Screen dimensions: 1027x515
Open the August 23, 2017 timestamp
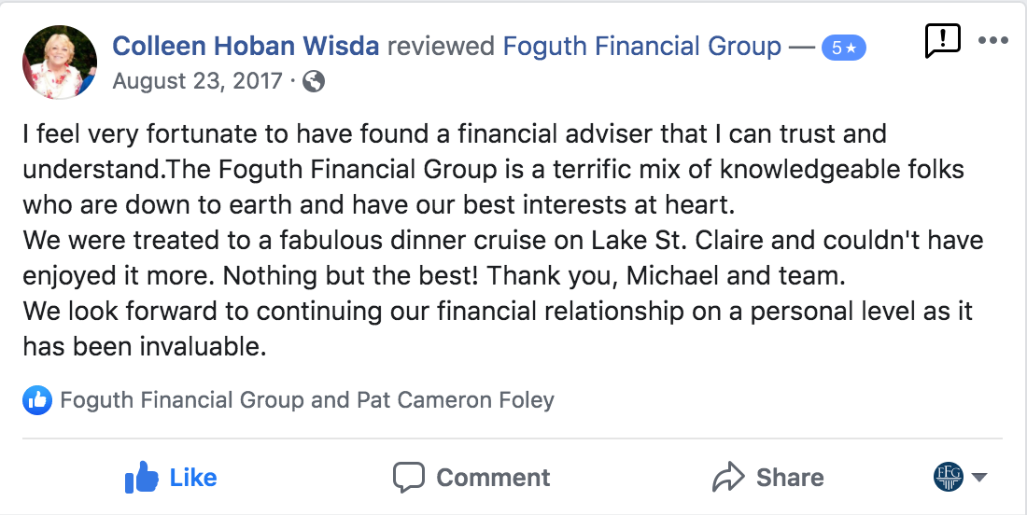pyautogui.click(x=197, y=81)
